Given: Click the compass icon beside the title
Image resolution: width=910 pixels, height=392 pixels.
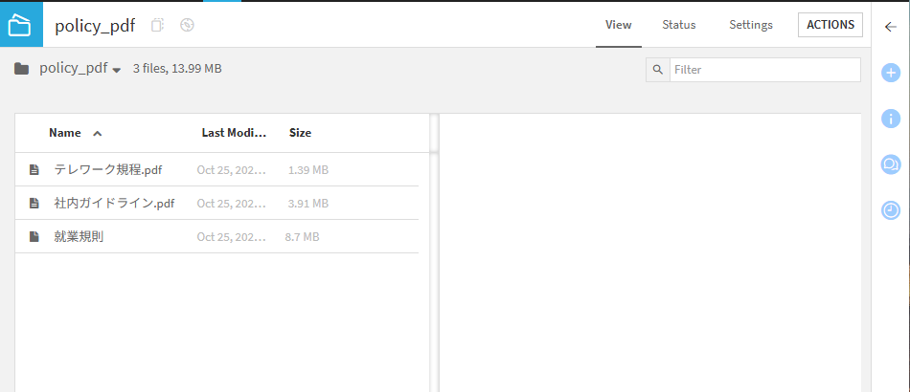Looking at the screenshot, I should point(187,25).
